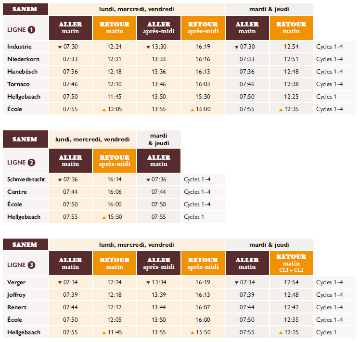Image resolution: width=359 pixels, height=342 pixels.
Task: Click the mardi & jeudi header of Ligne 1
Action: pyautogui.click(x=269, y=9)
